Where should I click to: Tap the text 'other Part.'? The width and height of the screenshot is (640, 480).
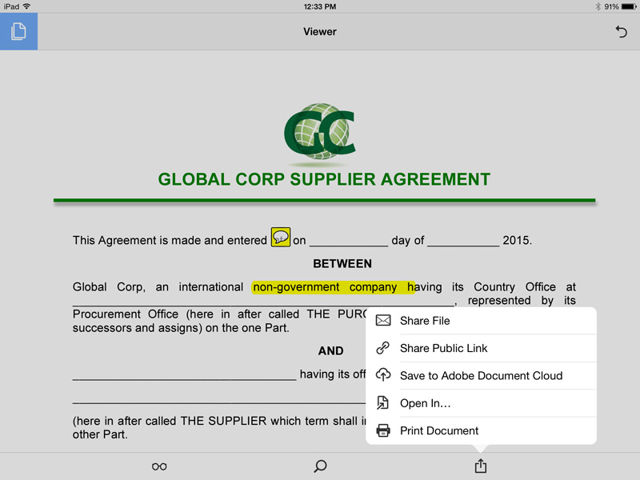pos(100,434)
